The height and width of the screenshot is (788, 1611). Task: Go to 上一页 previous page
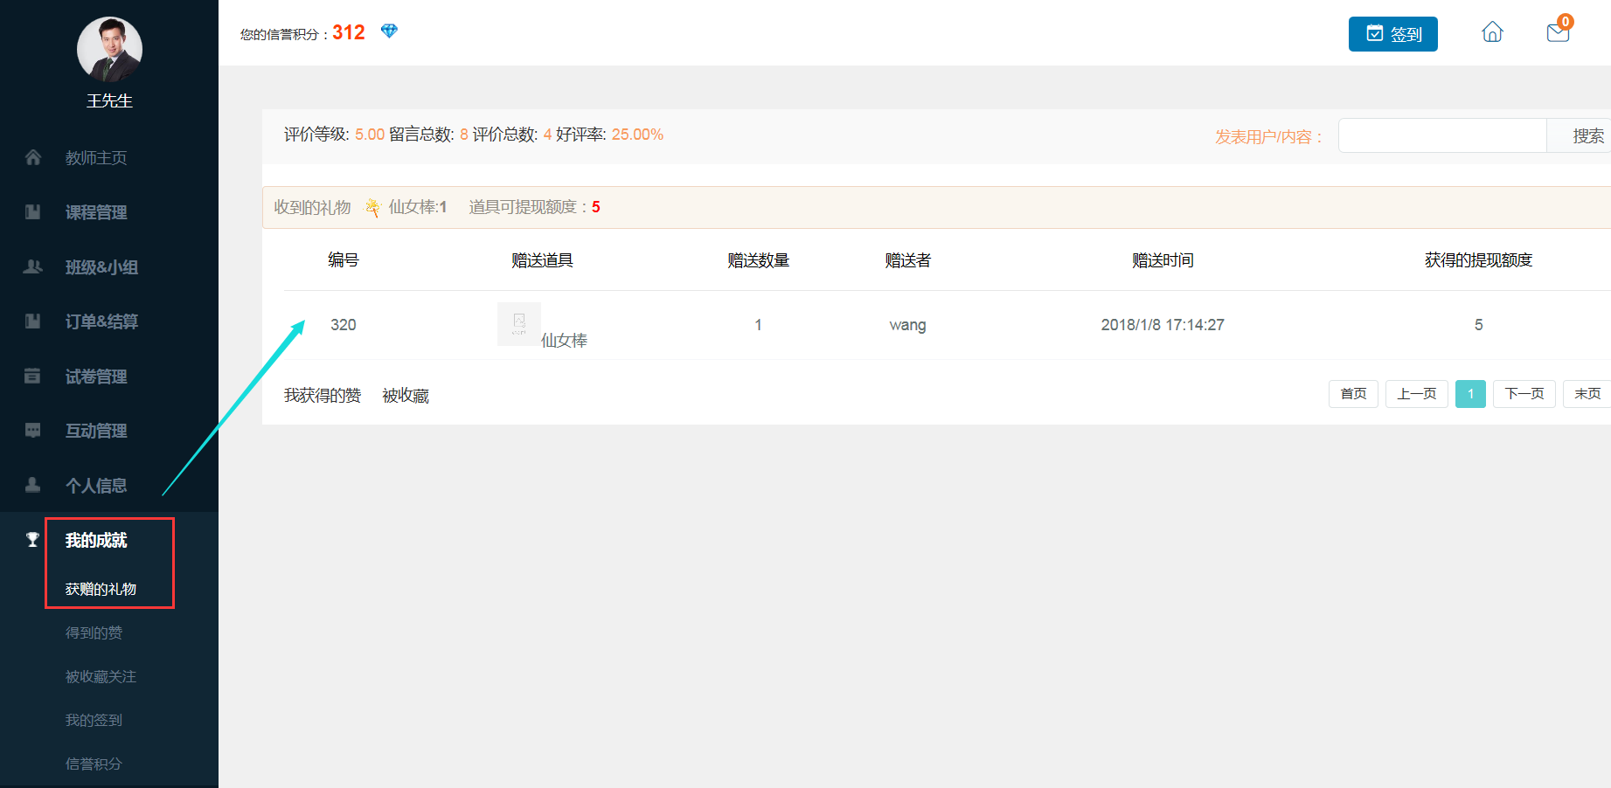click(1417, 394)
